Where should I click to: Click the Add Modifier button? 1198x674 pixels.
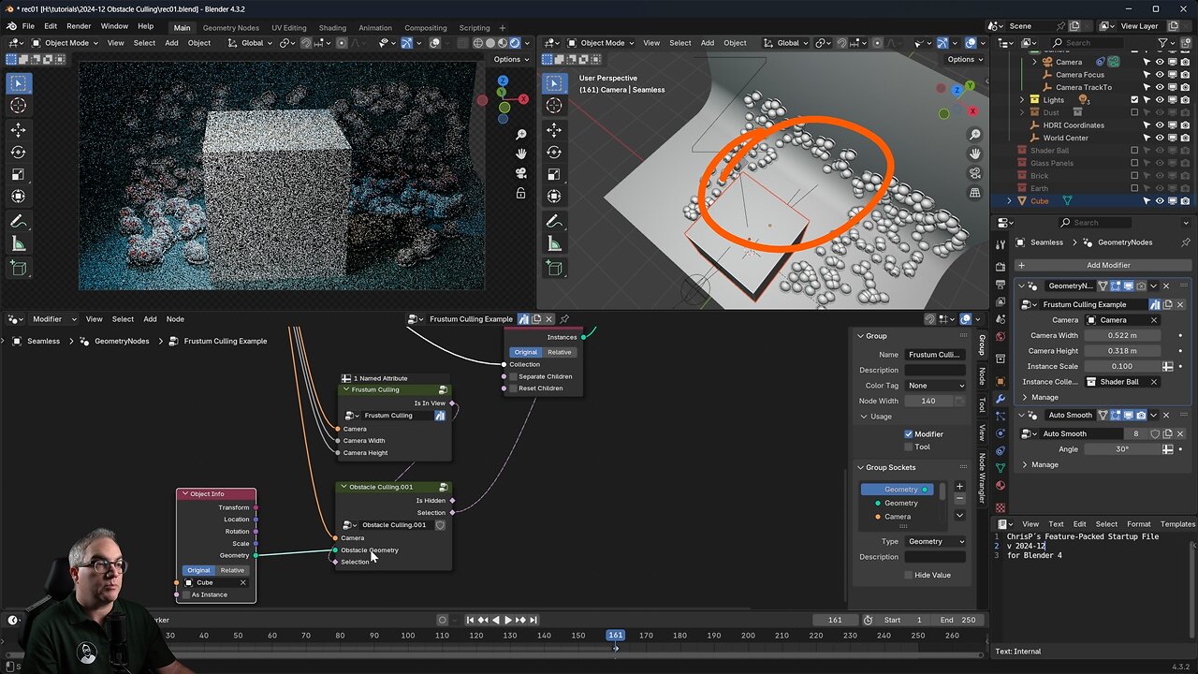(x=1102, y=265)
